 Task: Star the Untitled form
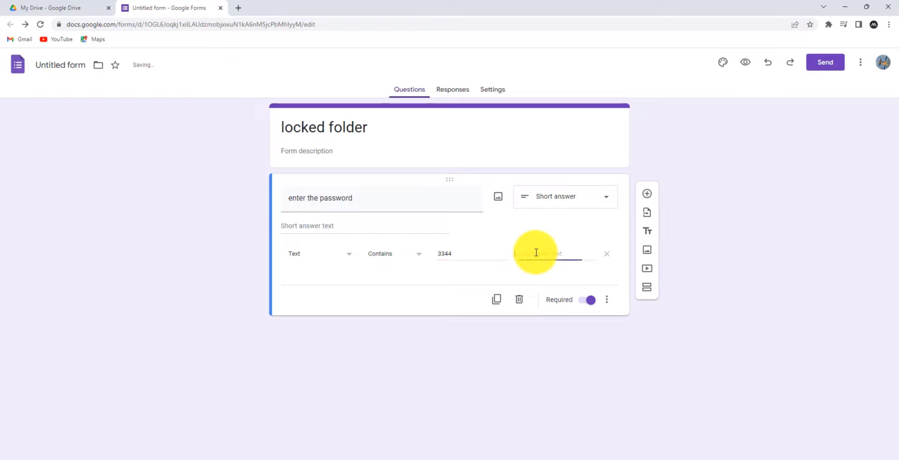115,65
